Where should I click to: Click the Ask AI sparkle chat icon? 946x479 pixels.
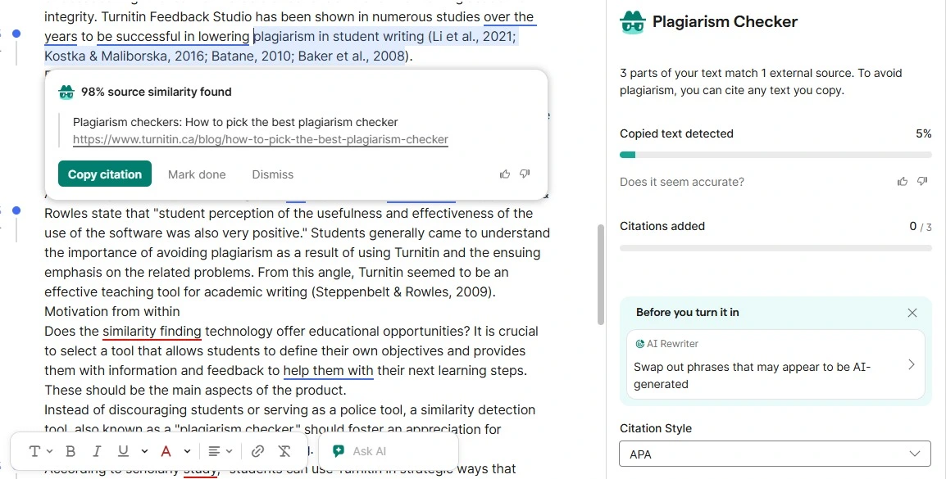point(339,451)
